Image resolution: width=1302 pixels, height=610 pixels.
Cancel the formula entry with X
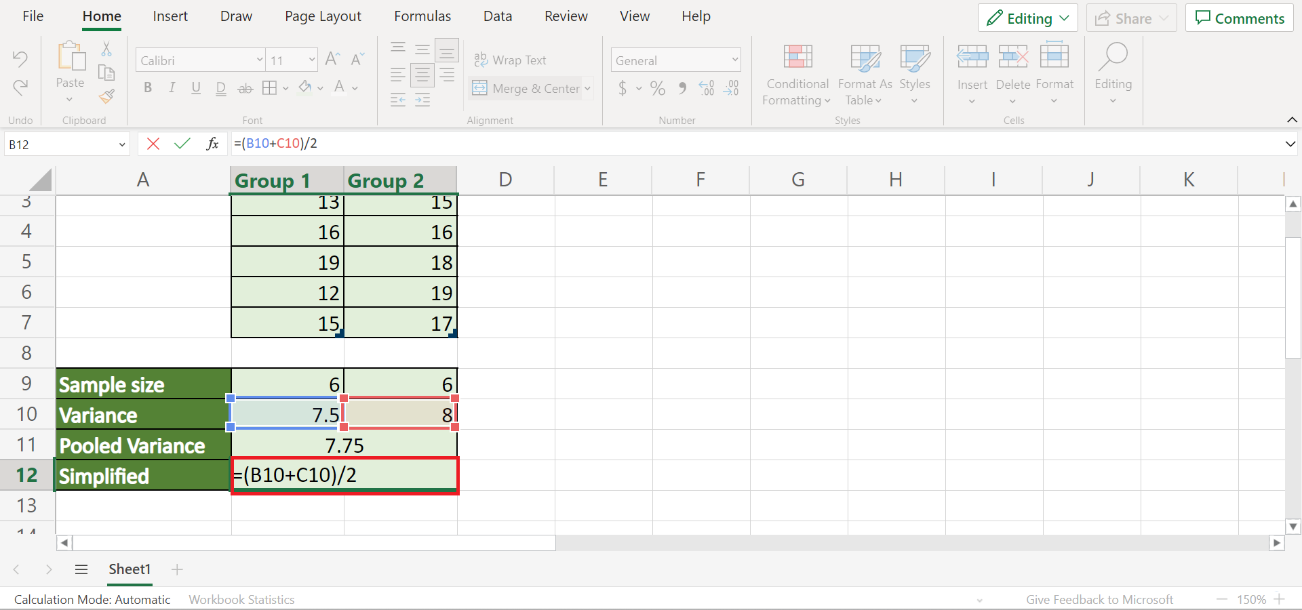click(x=153, y=144)
